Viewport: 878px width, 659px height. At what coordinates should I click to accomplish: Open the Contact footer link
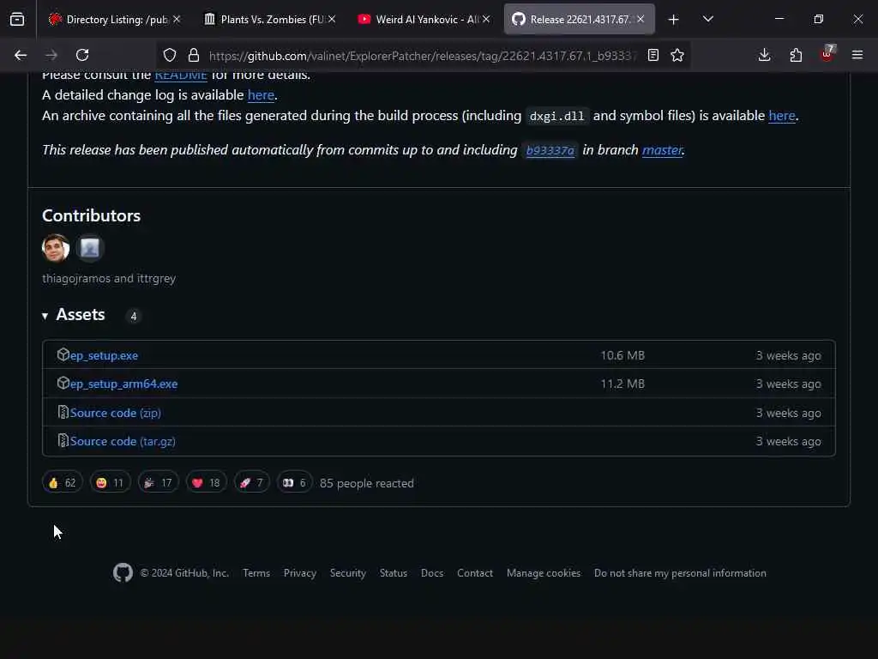point(475,573)
